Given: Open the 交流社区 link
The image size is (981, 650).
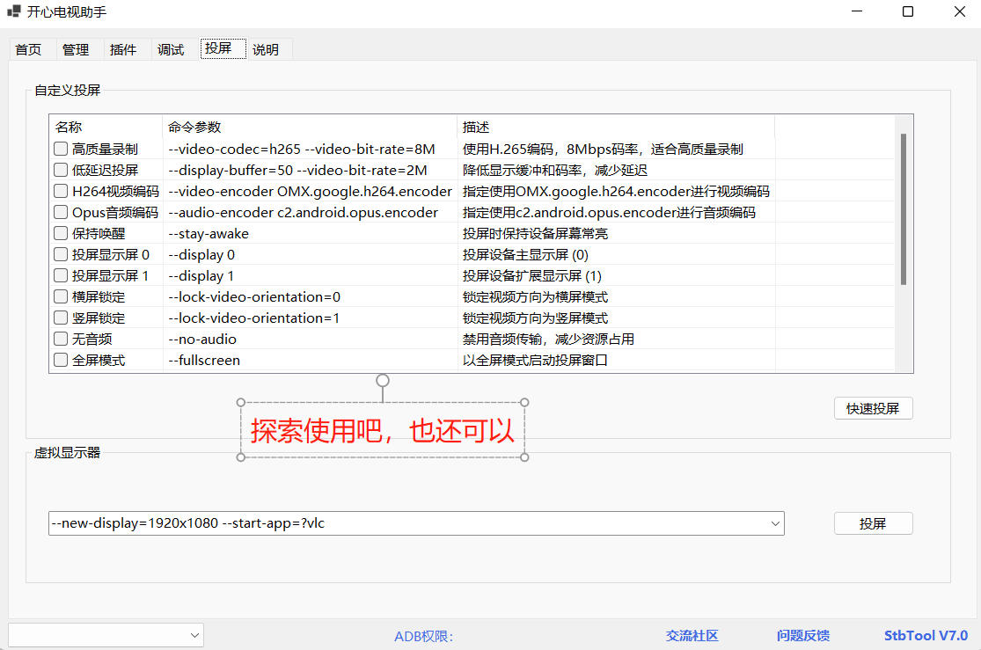Looking at the screenshot, I should point(692,636).
